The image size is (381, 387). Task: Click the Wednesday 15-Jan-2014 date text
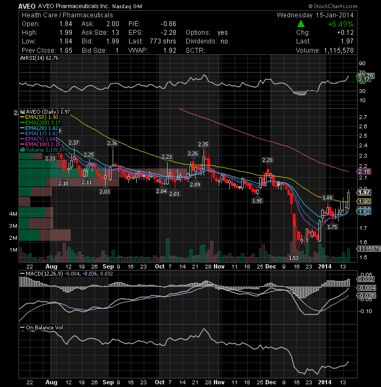[315, 15]
